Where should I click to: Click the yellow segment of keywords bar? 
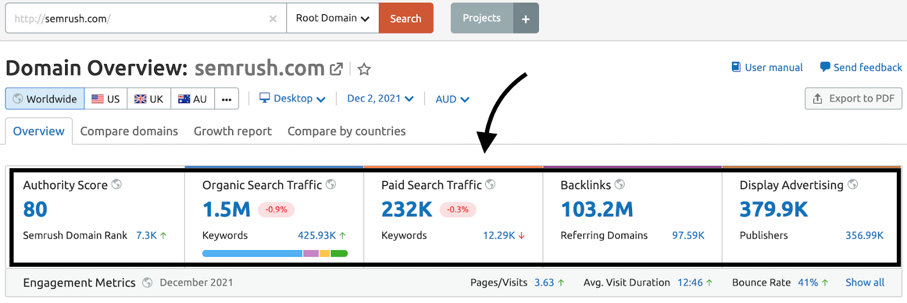(325, 253)
